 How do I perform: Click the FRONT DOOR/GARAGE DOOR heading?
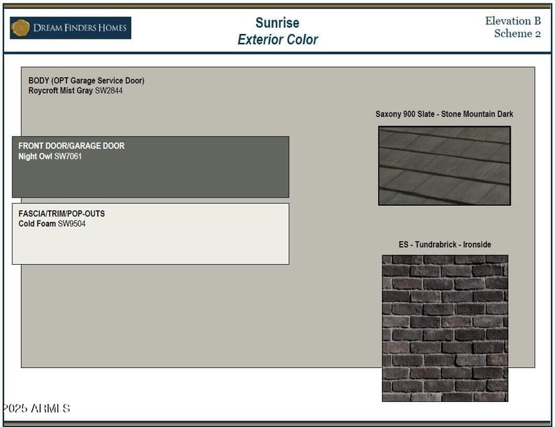click(71, 146)
